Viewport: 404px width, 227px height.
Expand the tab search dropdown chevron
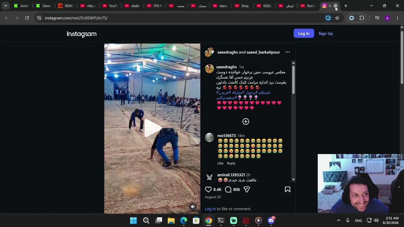click(x=6, y=6)
